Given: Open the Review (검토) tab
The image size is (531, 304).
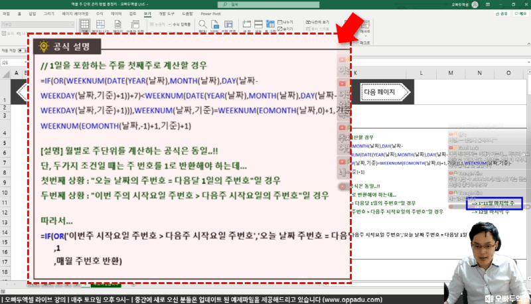Looking at the screenshot, I should [x=133, y=14].
